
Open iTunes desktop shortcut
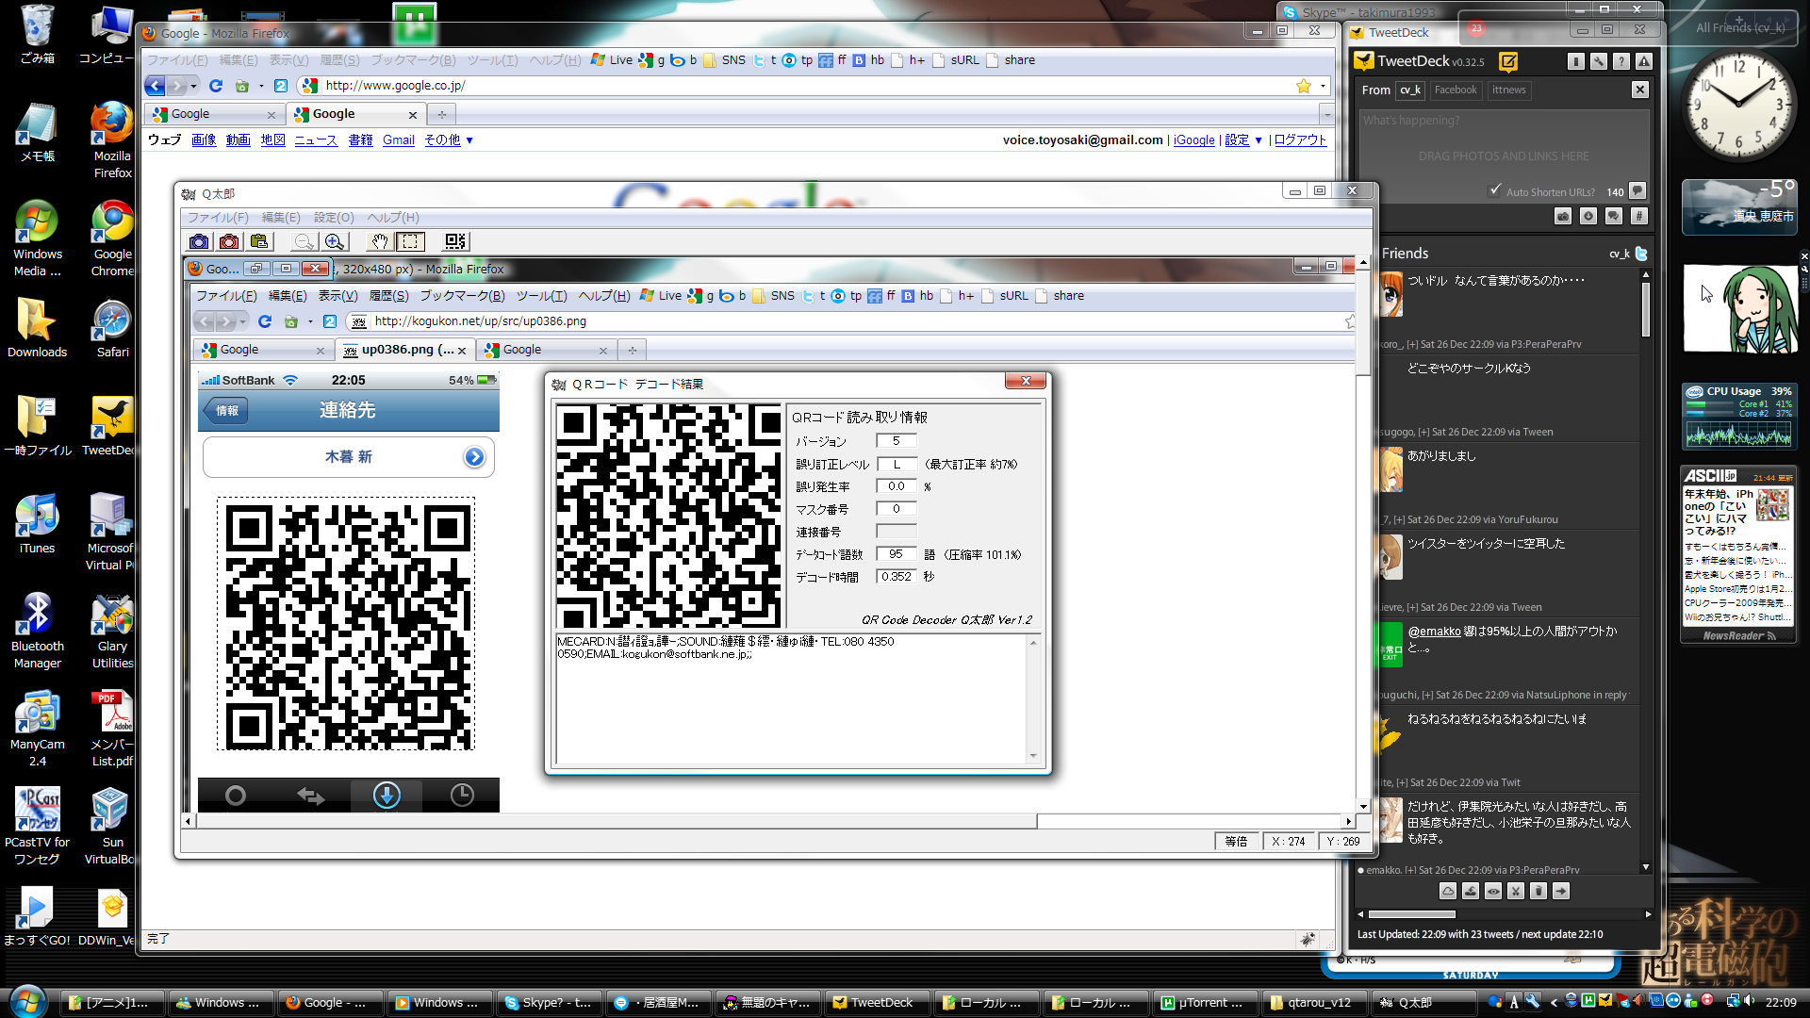pos(37,524)
